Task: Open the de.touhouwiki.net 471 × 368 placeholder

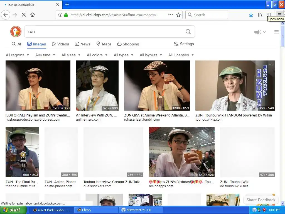Action: click(x=247, y=152)
